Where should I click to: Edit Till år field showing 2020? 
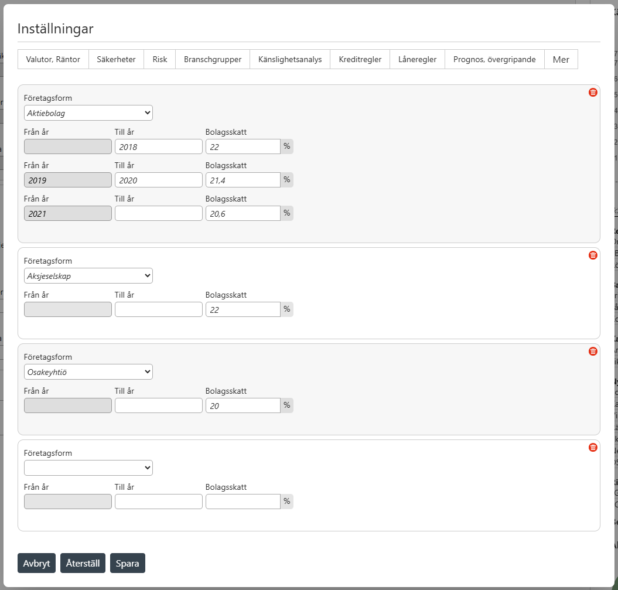tap(159, 180)
